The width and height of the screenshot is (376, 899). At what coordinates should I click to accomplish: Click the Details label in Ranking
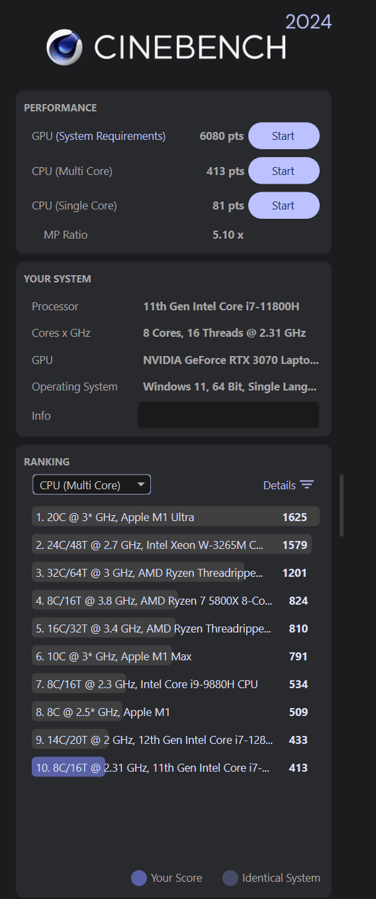279,485
